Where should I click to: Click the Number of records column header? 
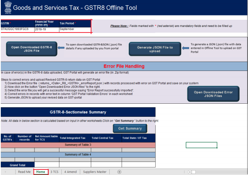(x=25, y=138)
